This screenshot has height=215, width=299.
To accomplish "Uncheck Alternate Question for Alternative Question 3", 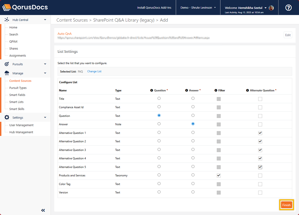I will [260, 150].
